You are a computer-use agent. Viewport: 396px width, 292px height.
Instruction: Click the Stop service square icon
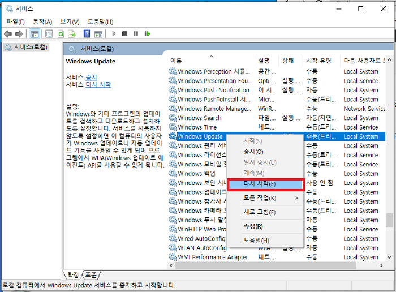coord(124,33)
